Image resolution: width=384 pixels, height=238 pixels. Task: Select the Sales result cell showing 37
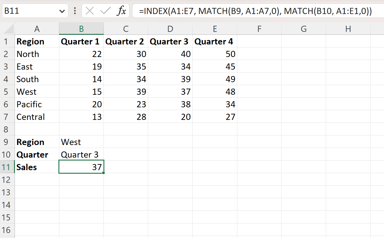pyautogui.click(x=81, y=167)
